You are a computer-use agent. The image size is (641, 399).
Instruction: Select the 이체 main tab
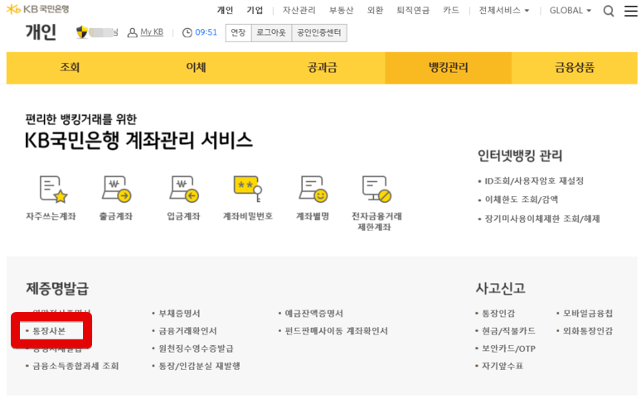(196, 68)
